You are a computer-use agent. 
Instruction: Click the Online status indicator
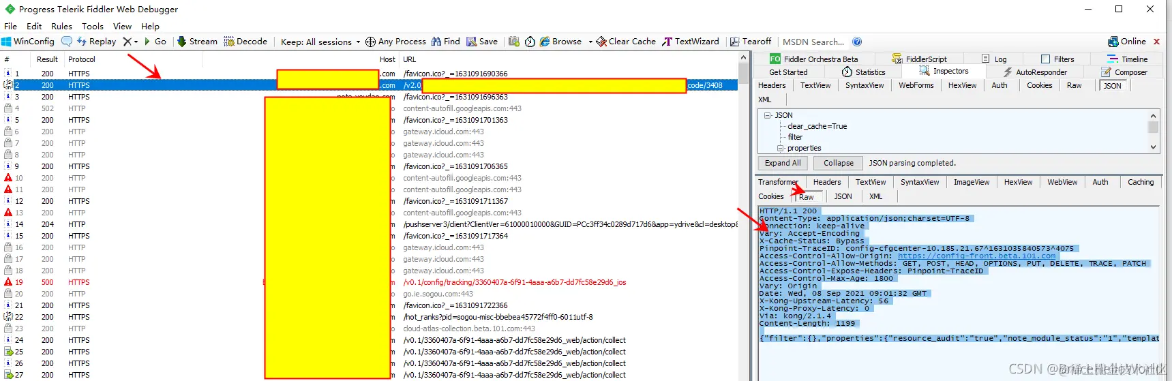pos(1127,42)
